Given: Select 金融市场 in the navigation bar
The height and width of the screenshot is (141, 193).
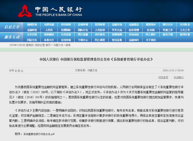Looking at the screenshot, I should tap(117, 25).
